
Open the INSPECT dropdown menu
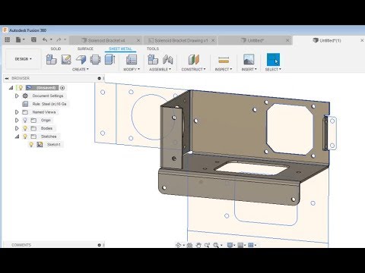pyautogui.click(x=224, y=69)
